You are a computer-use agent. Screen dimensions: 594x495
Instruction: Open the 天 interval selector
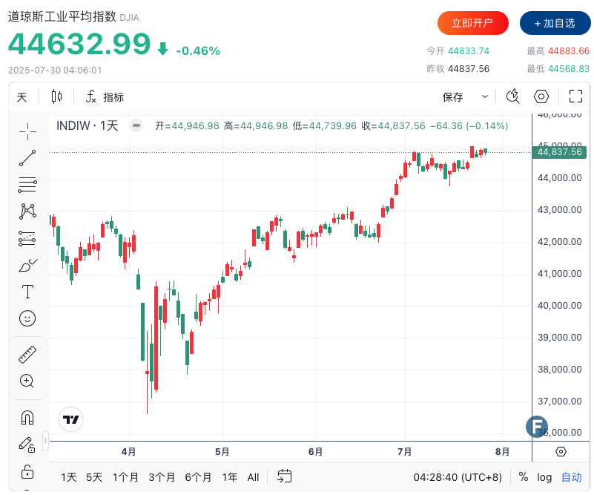22,96
